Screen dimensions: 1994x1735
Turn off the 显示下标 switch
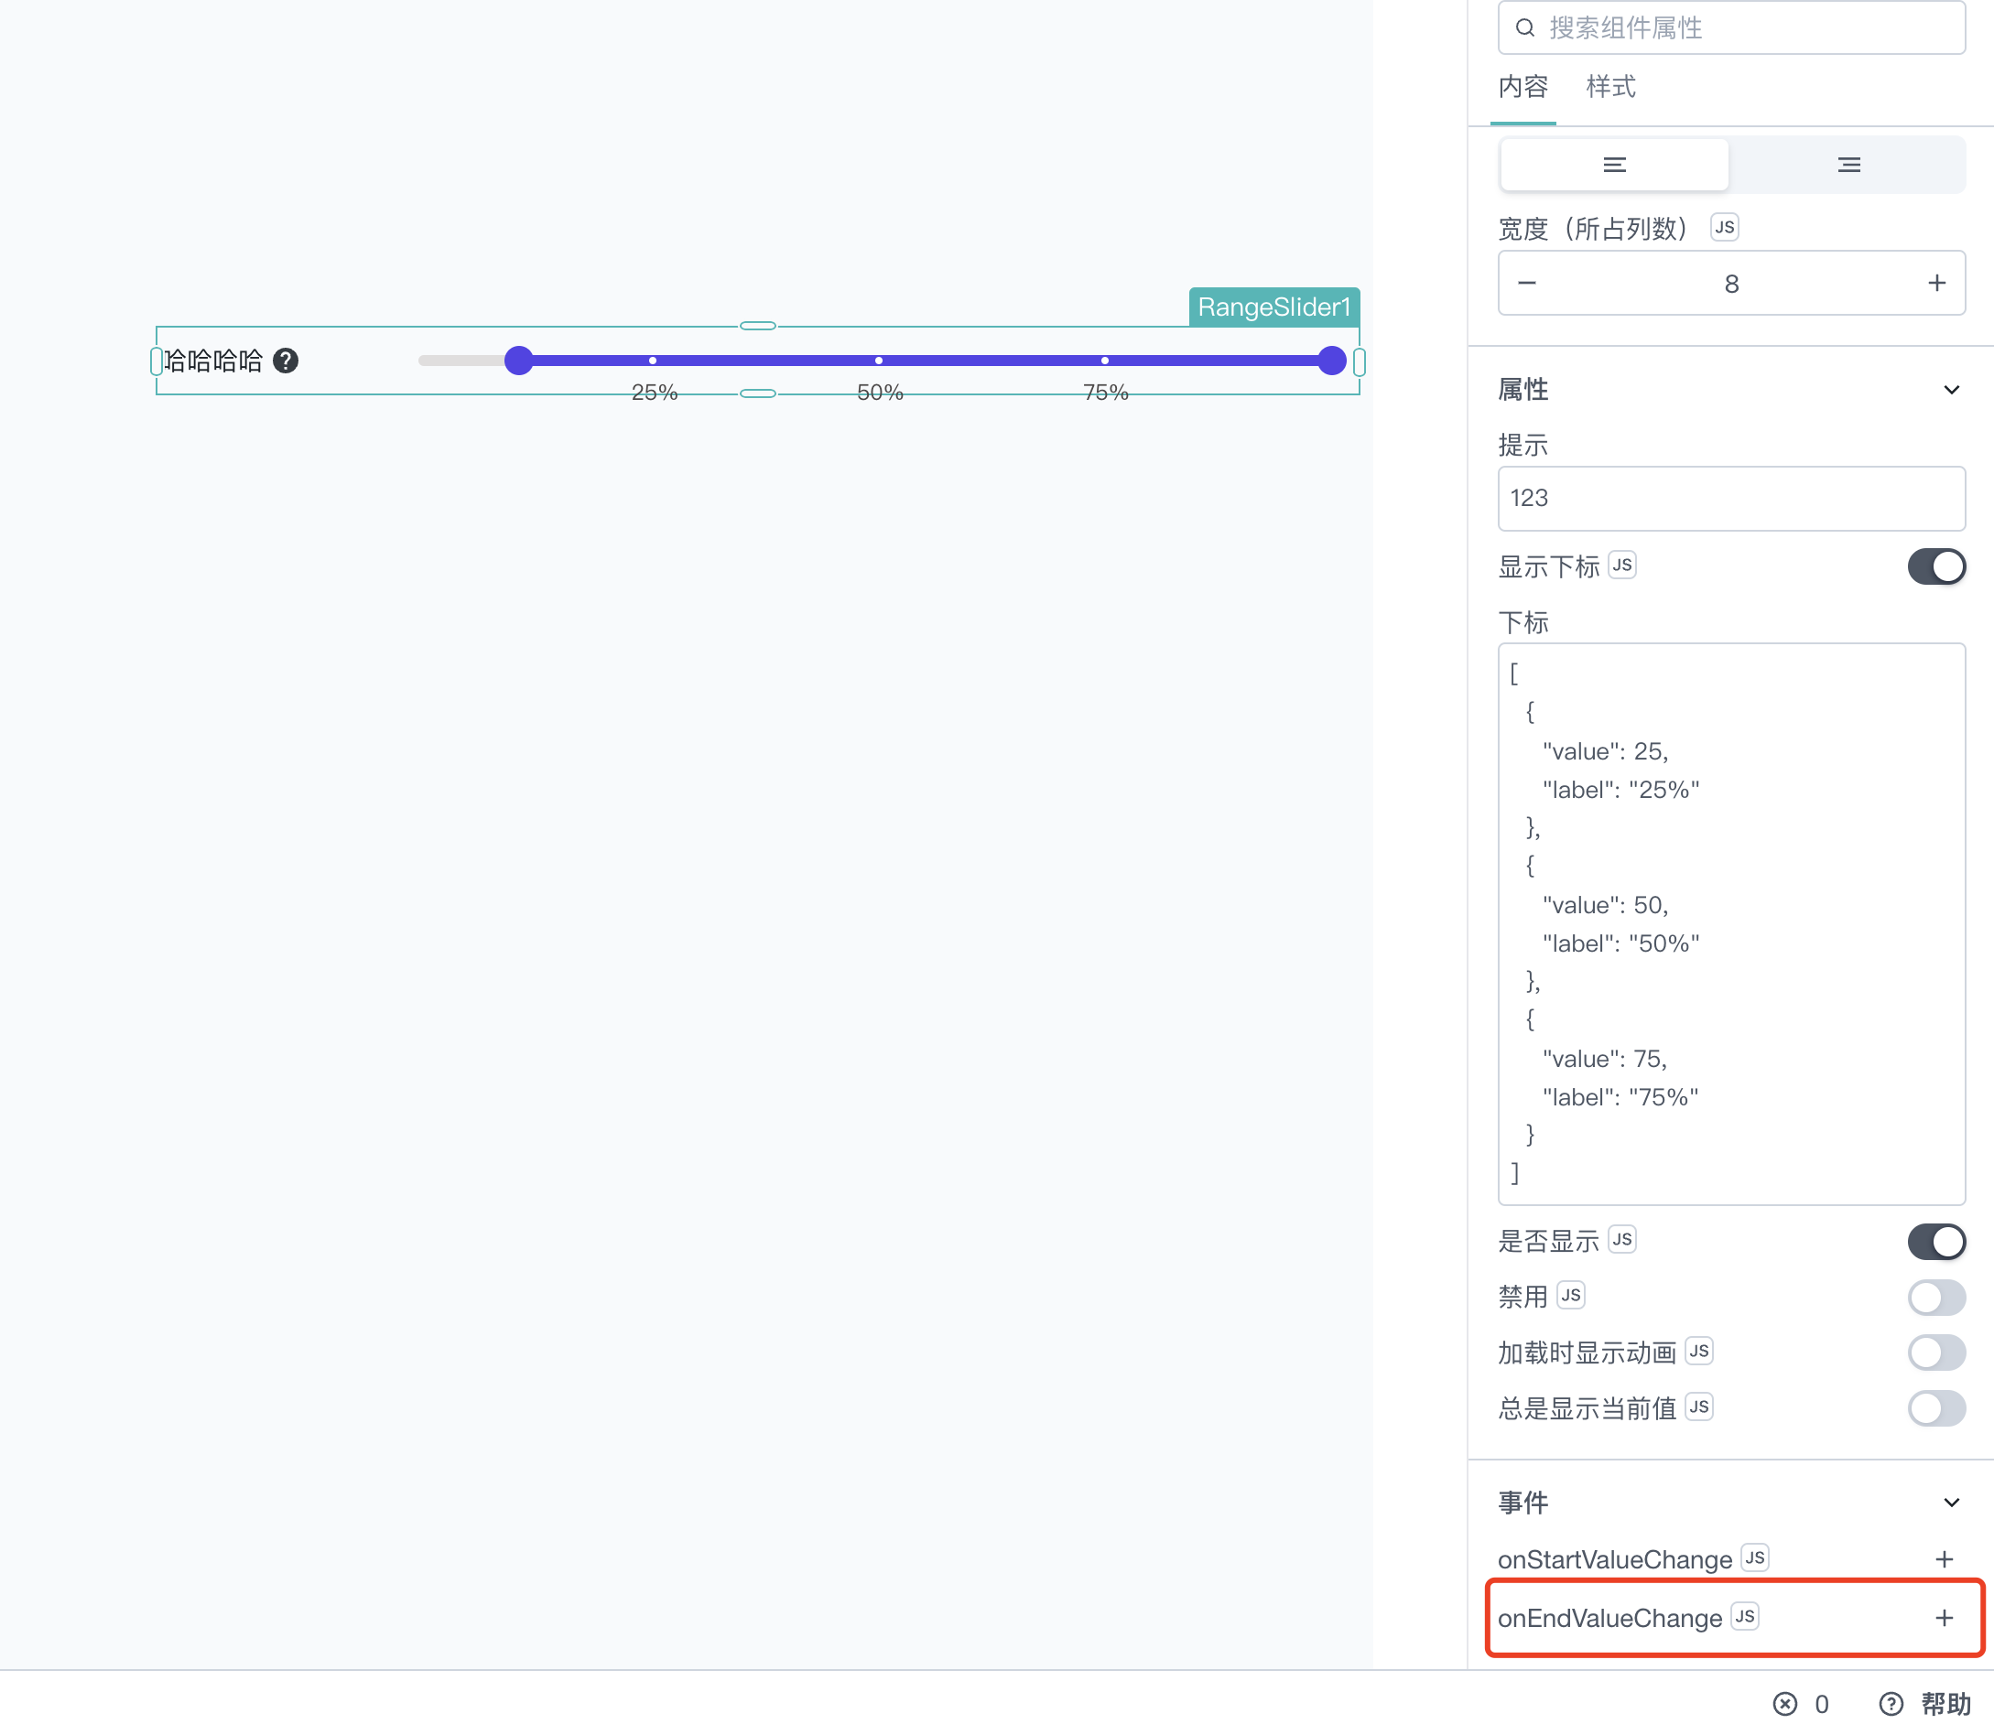point(1936,566)
